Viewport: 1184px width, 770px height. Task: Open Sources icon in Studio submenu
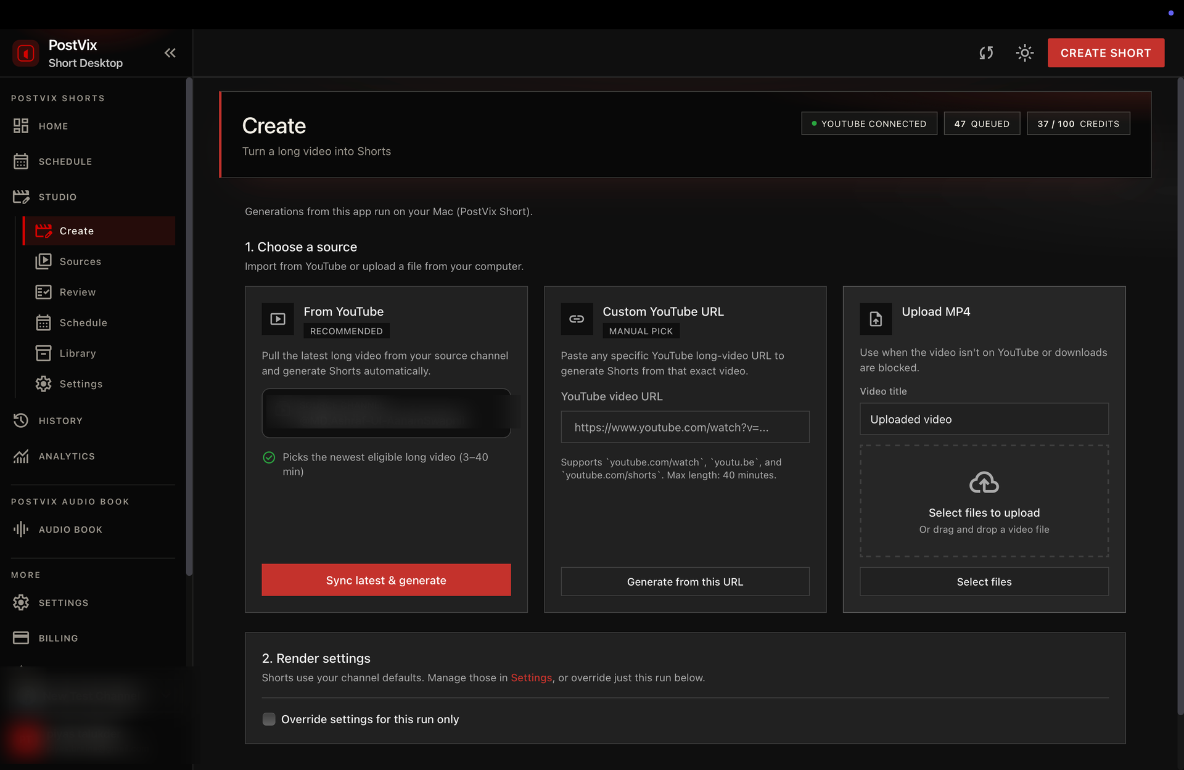click(44, 261)
